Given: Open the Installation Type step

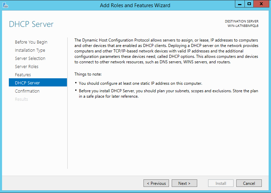Looking at the screenshot, I should [x=30, y=50].
